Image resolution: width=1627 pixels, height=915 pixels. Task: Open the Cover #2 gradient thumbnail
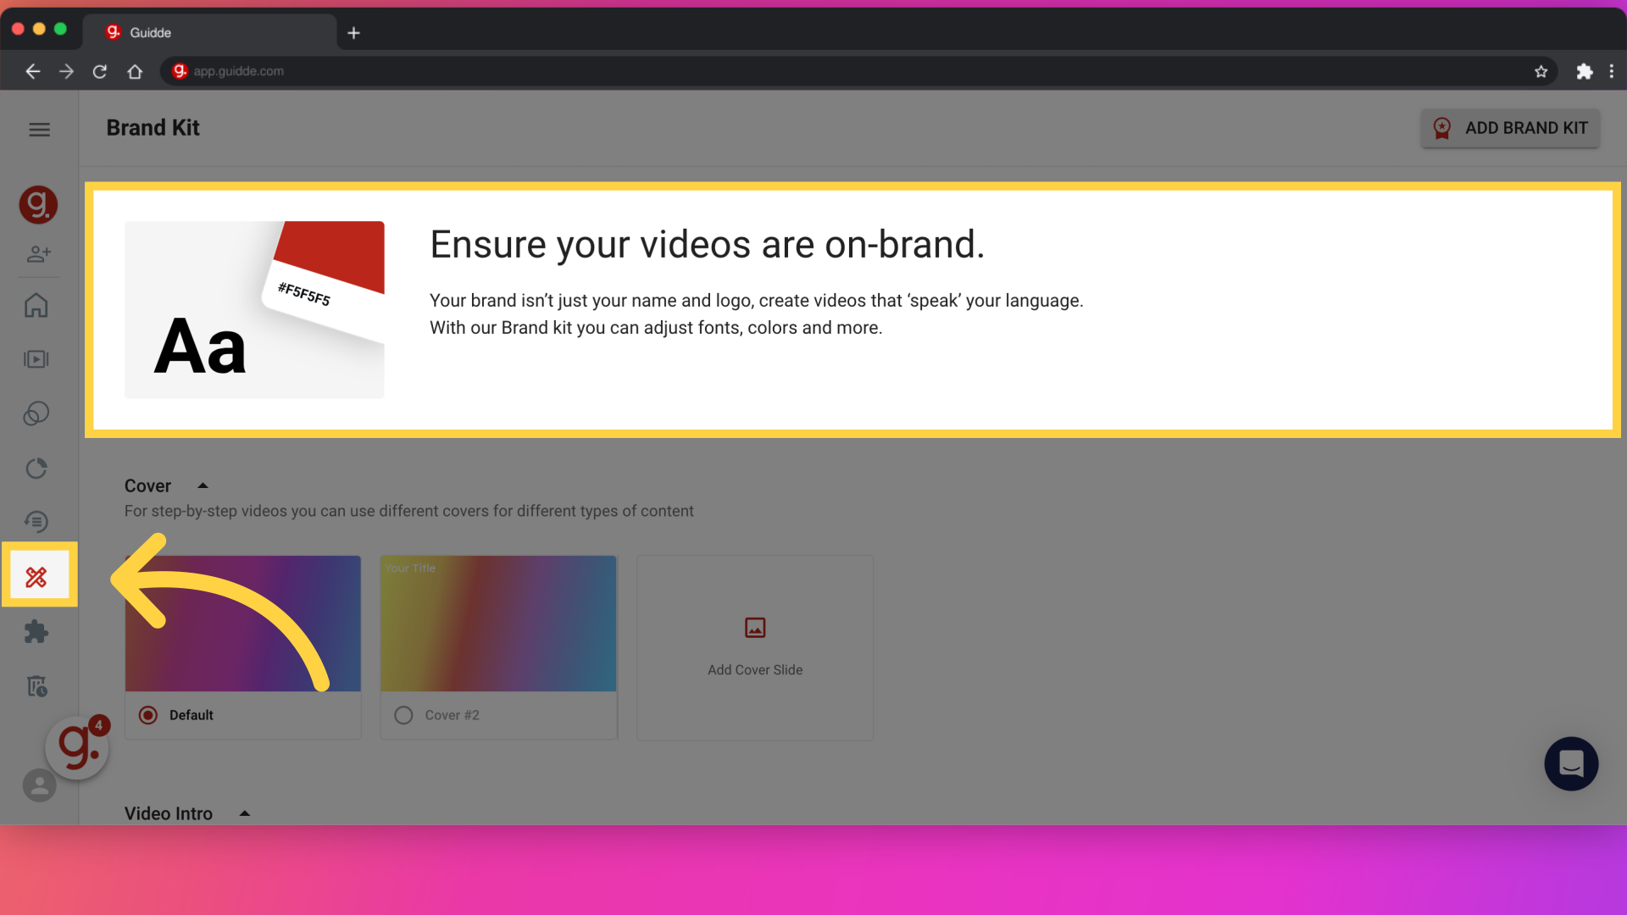[498, 624]
